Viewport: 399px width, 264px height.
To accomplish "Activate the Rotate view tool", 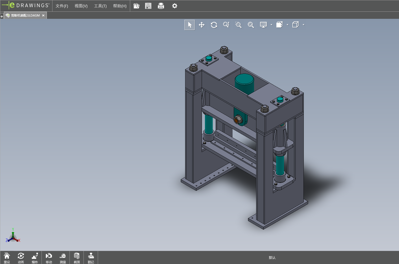I will pyautogui.click(x=214, y=25).
